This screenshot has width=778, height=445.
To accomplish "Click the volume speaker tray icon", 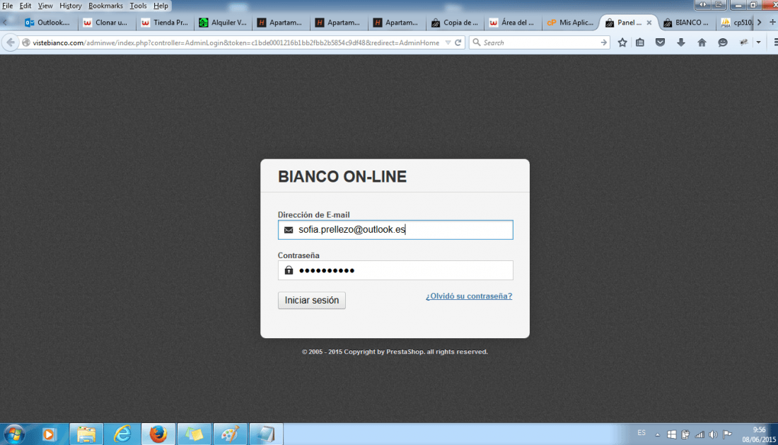I will click(x=713, y=434).
